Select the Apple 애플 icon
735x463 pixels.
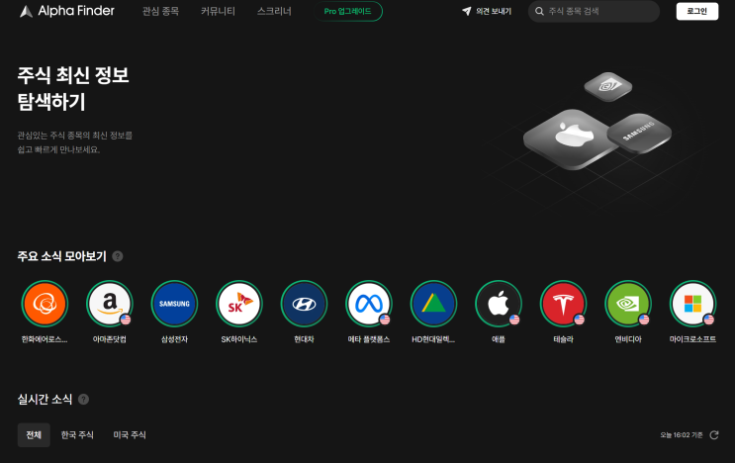tap(499, 304)
